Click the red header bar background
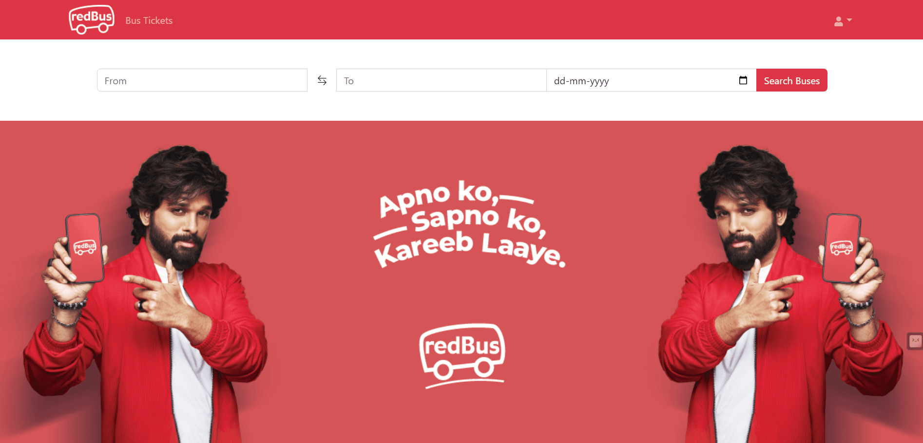The width and height of the screenshot is (923, 443). coord(487,19)
